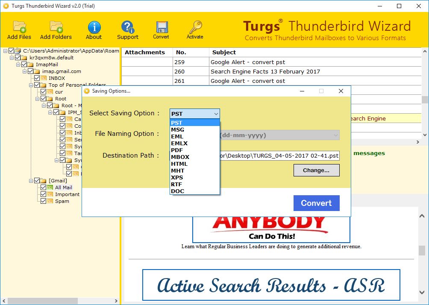
Task: Open the Support help icon
Action: point(127,27)
